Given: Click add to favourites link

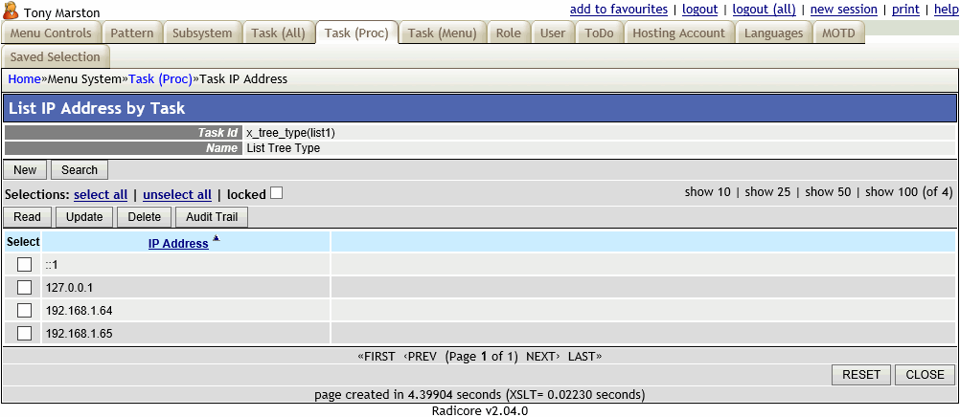Looking at the screenshot, I should click(x=619, y=10).
